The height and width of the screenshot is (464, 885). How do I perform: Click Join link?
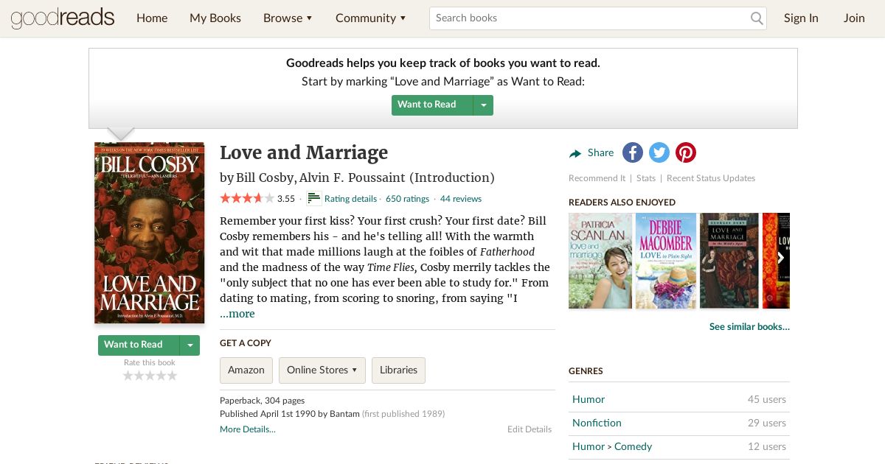(x=854, y=18)
